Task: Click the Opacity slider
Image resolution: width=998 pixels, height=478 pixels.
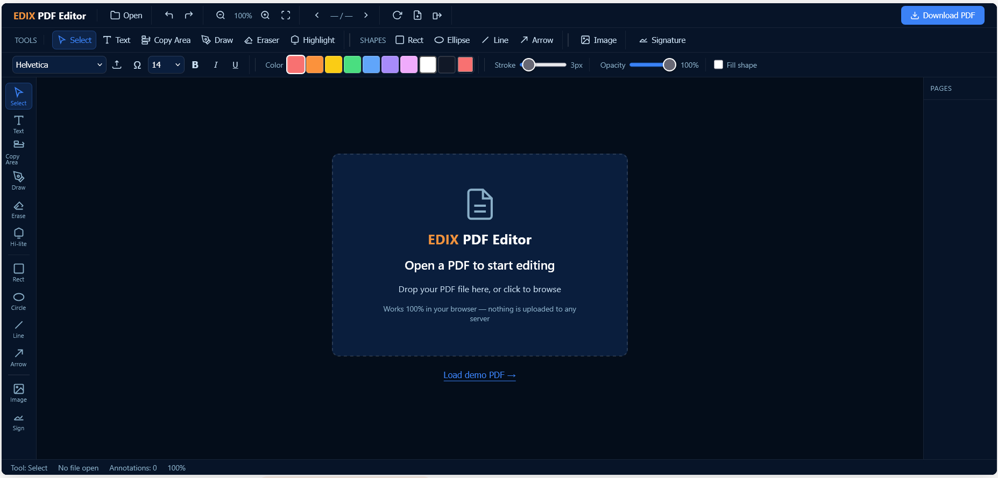Action: pyautogui.click(x=653, y=64)
